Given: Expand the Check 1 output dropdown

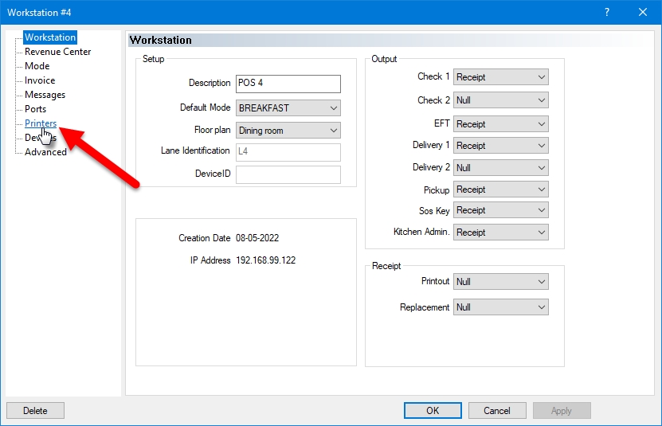Looking at the screenshot, I should coord(500,77).
